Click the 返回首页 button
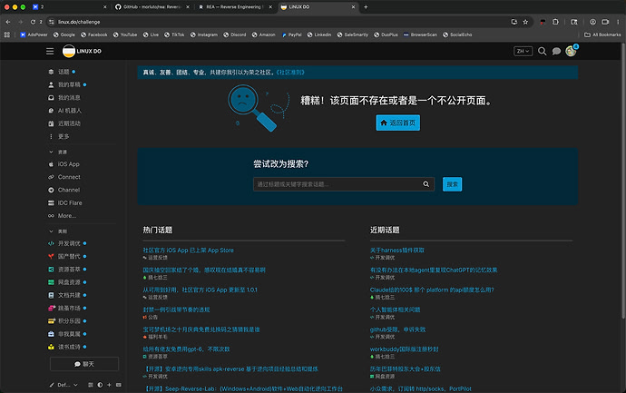Image resolution: width=626 pixels, height=393 pixels. click(397, 123)
